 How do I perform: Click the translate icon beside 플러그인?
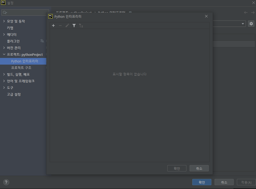click(42, 41)
